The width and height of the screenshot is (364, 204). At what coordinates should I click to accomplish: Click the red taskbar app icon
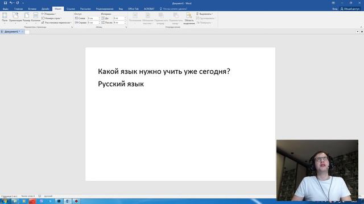tap(32, 201)
